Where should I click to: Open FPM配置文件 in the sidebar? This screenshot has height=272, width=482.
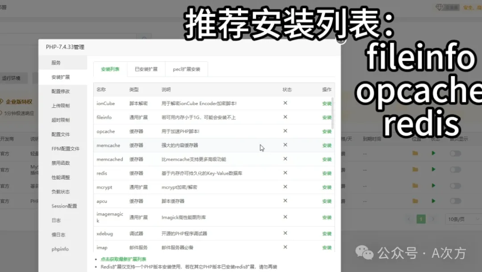tap(66, 149)
